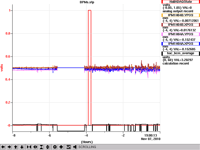Click the horizontal zoom-out diamond icon

click(35, 147)
